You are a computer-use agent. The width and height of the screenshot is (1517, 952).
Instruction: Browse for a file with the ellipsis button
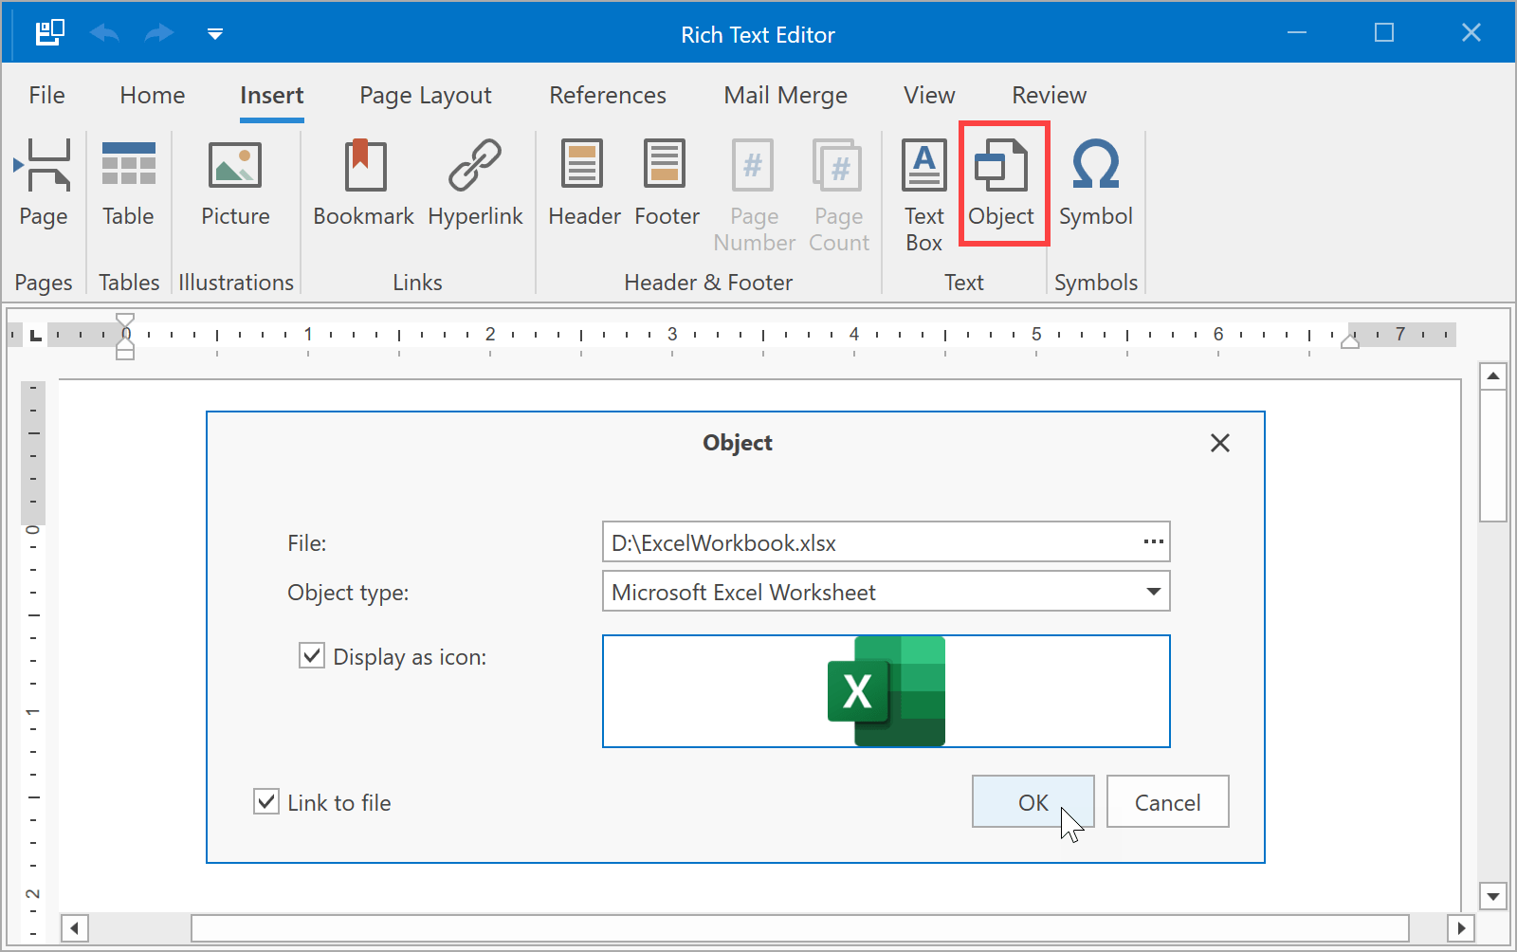(1153, 541)
